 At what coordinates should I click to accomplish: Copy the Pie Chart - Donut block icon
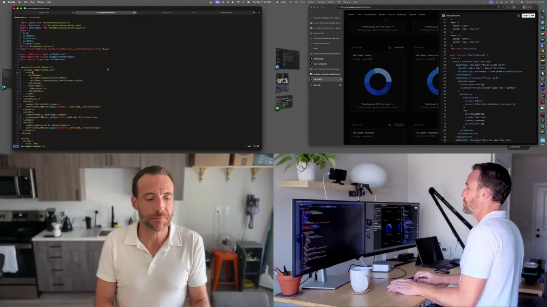pyautogui.click(x=389, y=47)
